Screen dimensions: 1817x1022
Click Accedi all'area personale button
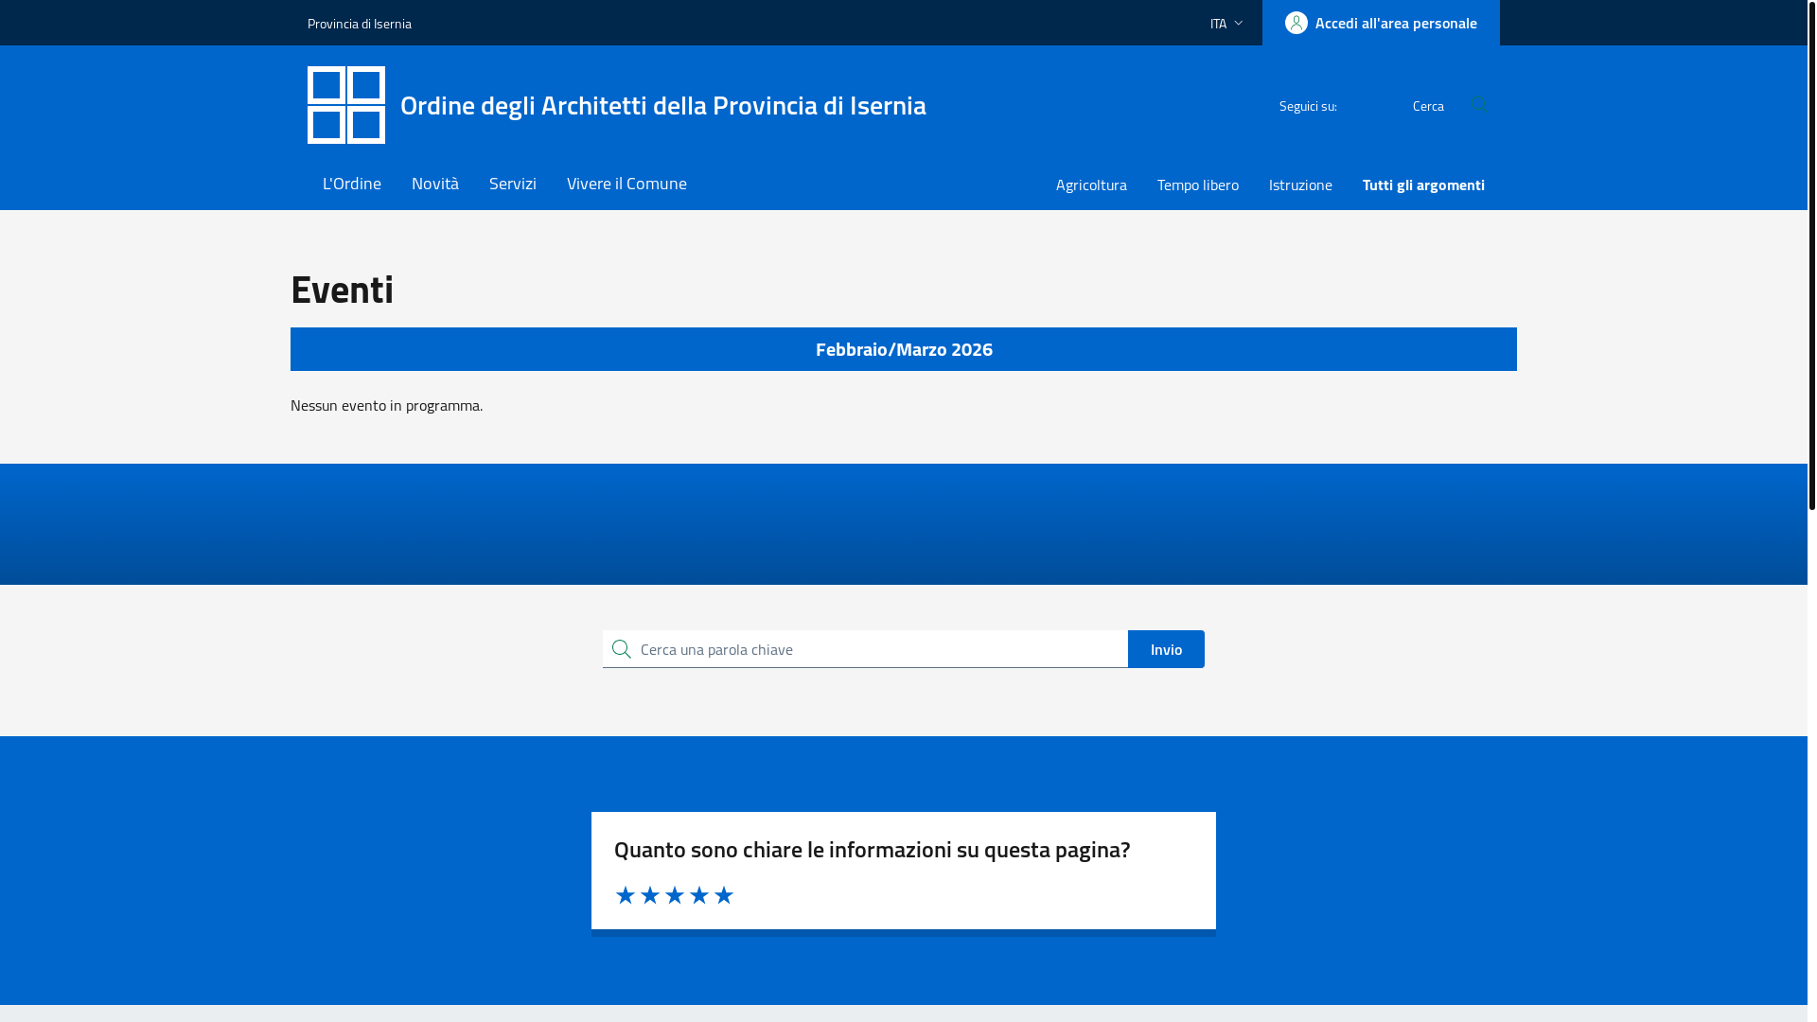pos(1395,23)
